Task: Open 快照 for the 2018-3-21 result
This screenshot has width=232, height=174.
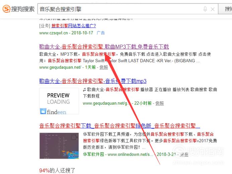Action: (x=184, y=155)
